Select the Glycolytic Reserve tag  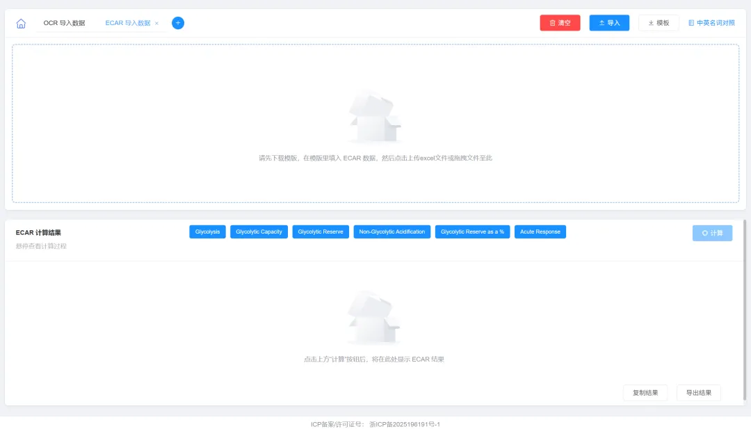pos(321,232)
